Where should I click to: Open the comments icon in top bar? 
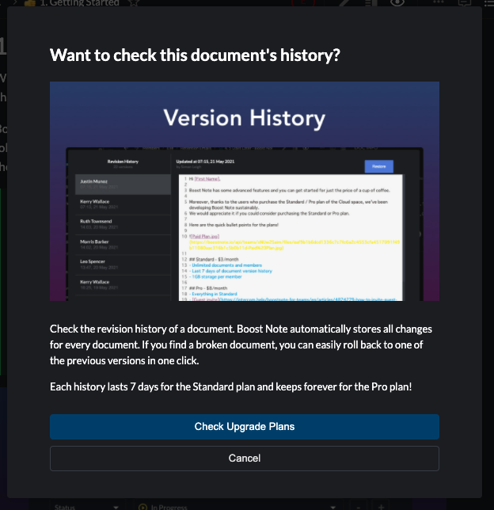click(x=464, y=3)
